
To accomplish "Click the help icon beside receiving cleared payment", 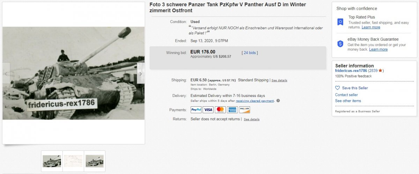I will tap(278, 101).
